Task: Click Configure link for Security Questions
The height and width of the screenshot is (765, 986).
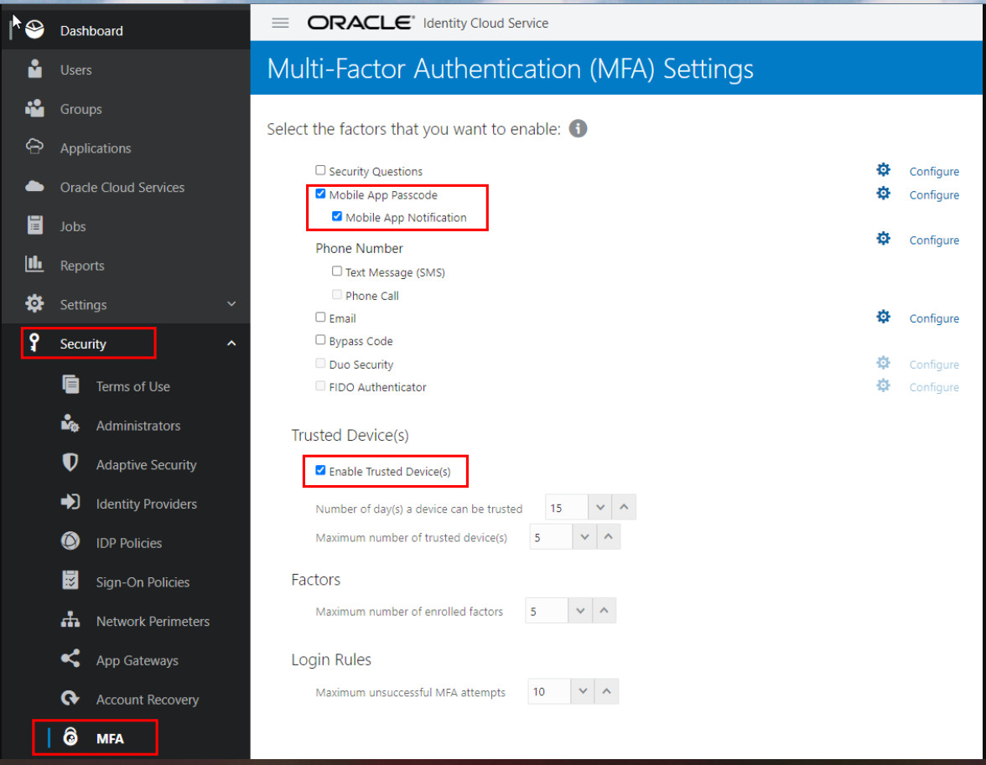Action: tap(934, 172)
